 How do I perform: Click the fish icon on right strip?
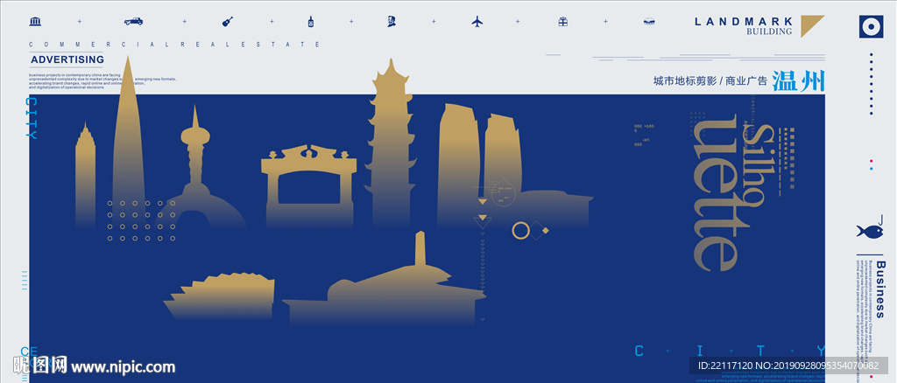(870, 231)
